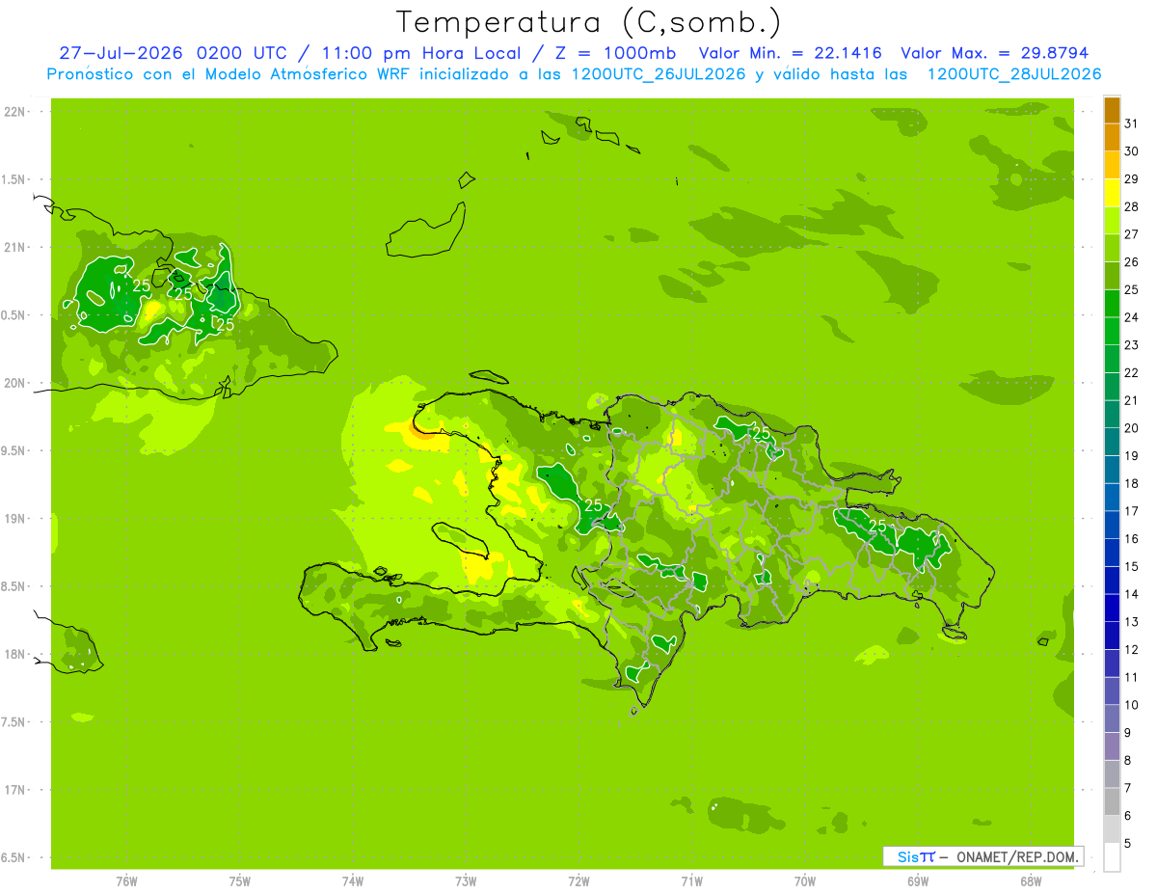The height and width of the screenshot is (894, 1157).
Task: Click colorbar value label '16'
Action: (1132, 539)
